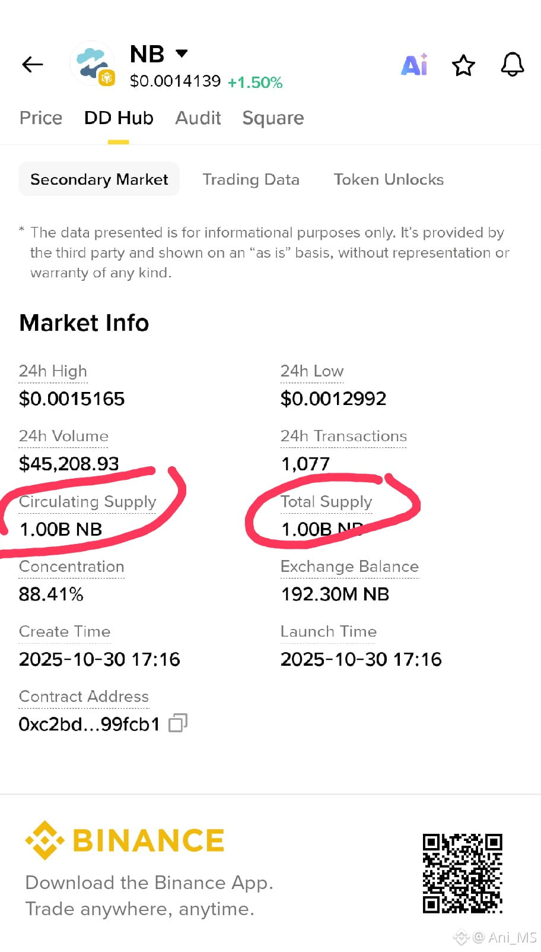
Task: Open the Audit tab
Action: tap(198, 118)
